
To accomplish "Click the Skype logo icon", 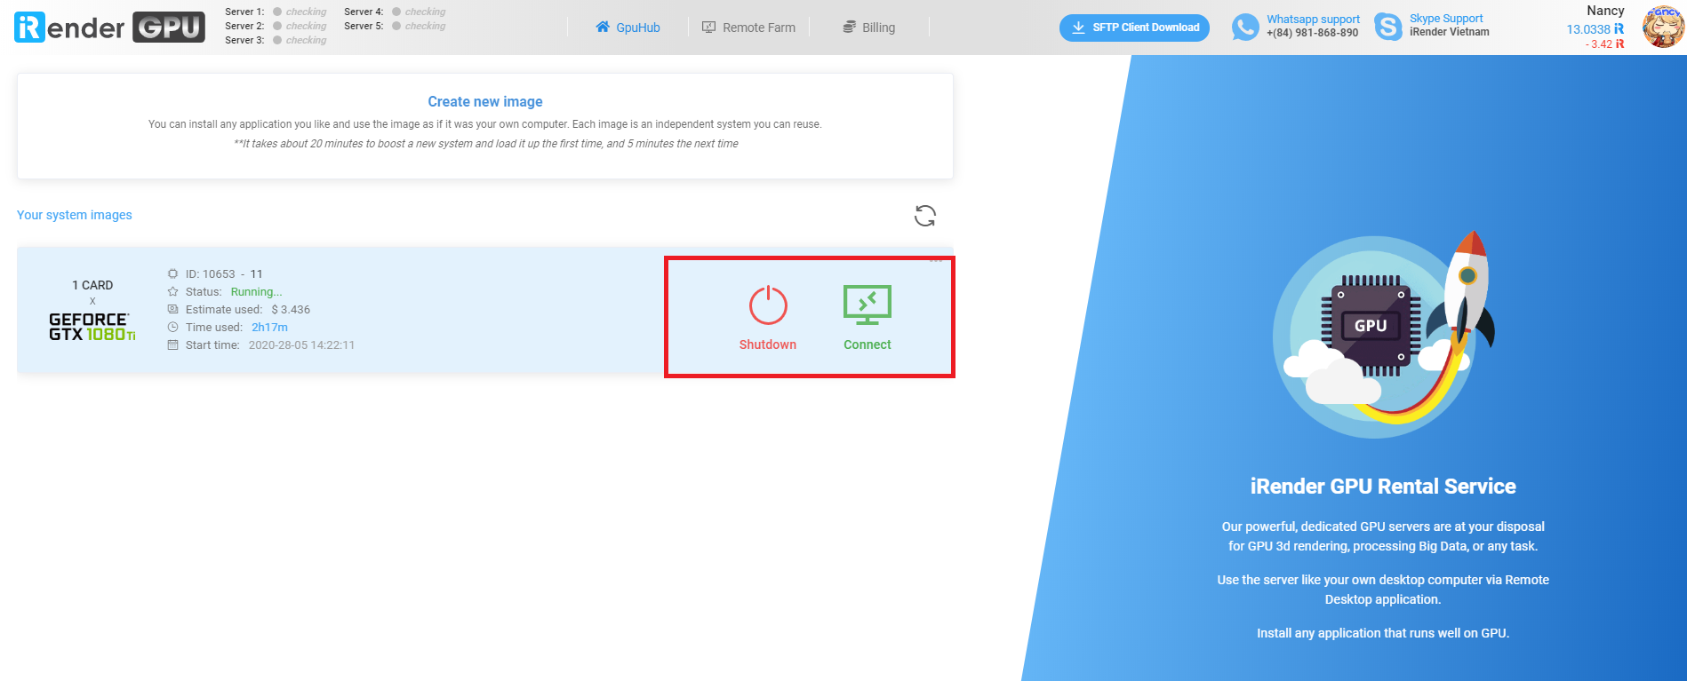I will coord(1387,27).
